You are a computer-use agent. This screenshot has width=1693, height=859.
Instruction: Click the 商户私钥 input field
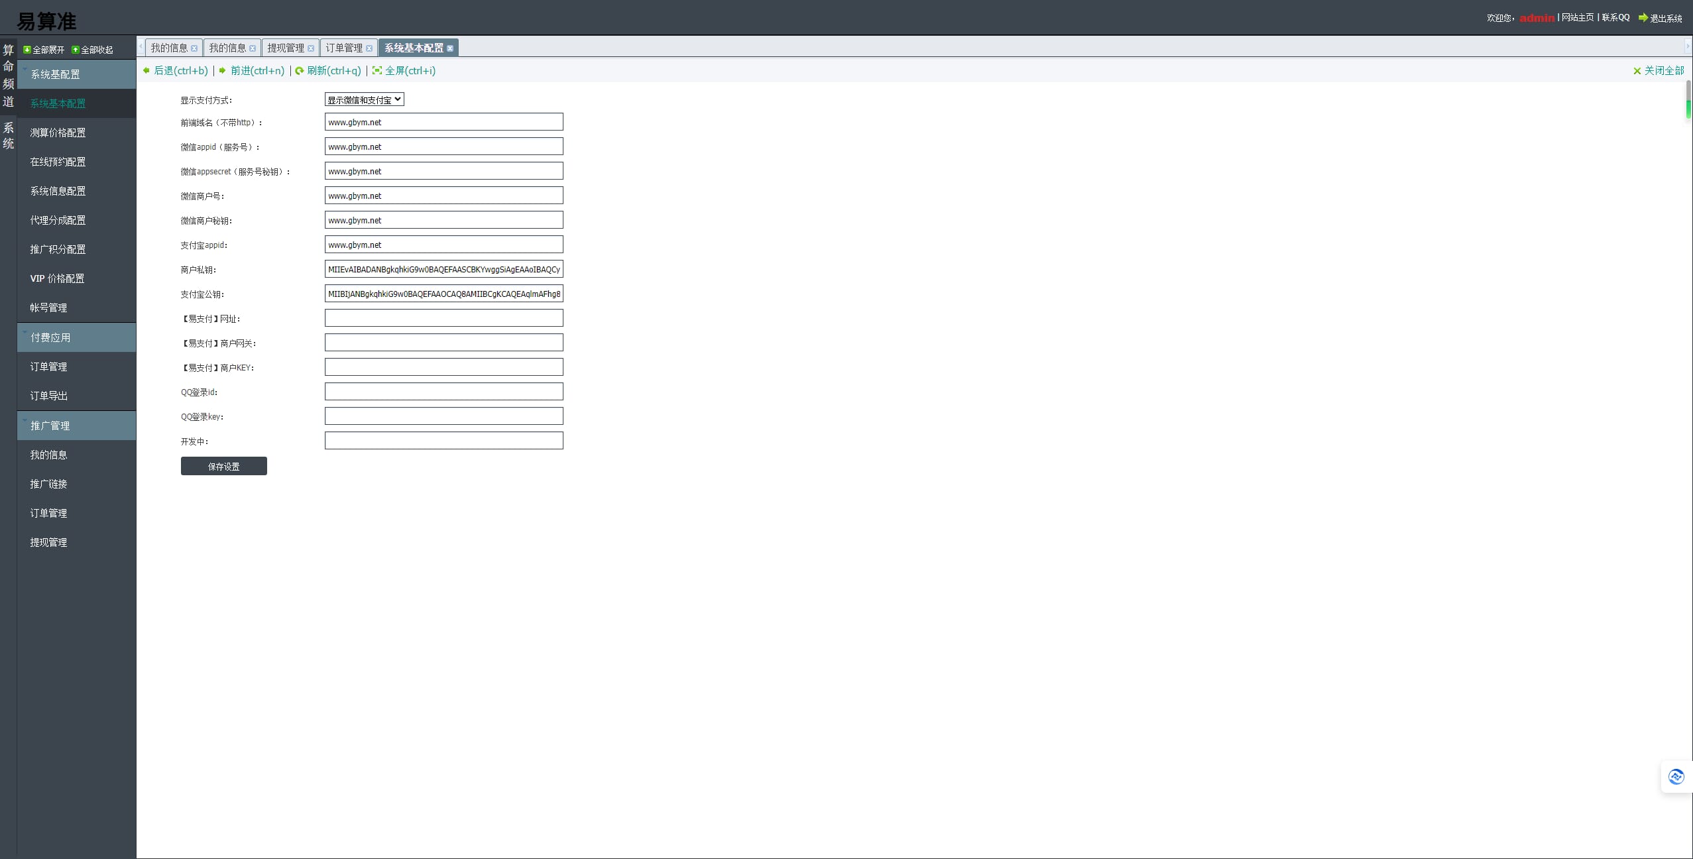(444, 269)
